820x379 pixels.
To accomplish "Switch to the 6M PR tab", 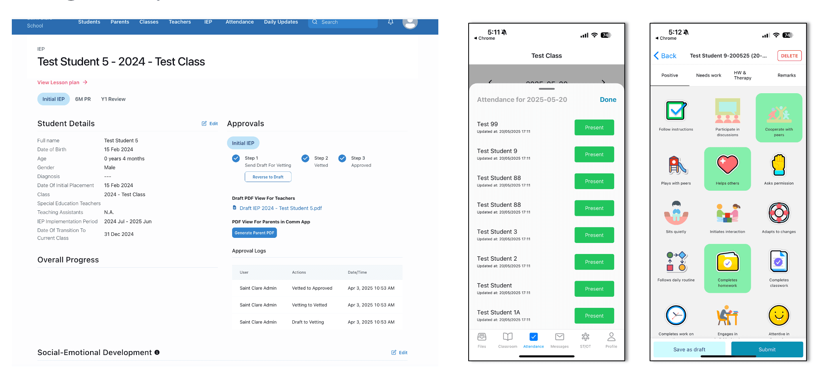I will 83,99.
